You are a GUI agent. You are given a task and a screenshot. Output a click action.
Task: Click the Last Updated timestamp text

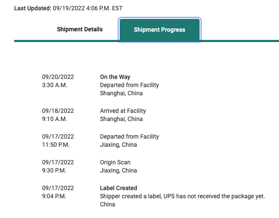(x=68, y=8)
